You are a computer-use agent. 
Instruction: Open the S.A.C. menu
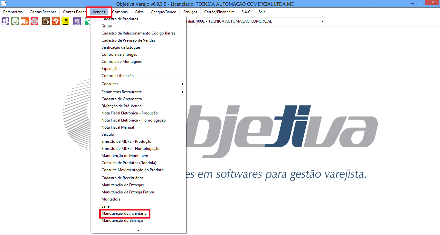click(246, 12)
